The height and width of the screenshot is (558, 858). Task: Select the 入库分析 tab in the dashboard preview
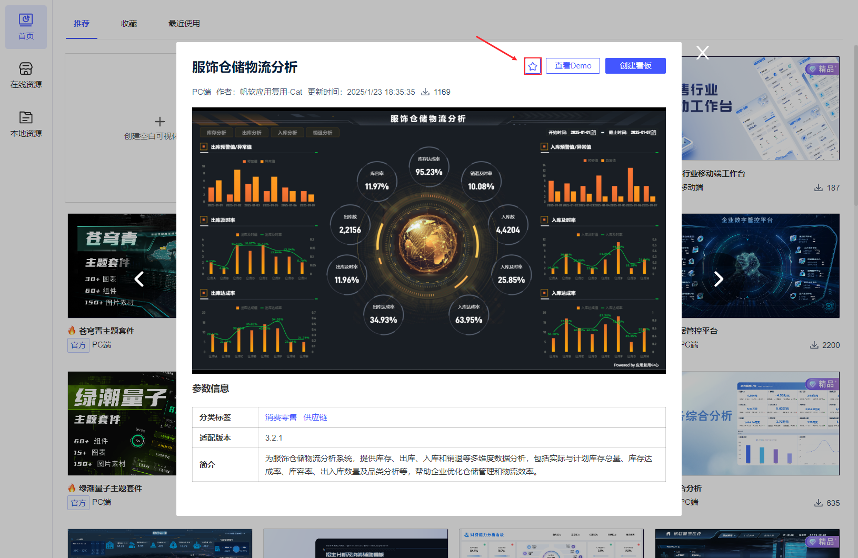click(287, 133)
